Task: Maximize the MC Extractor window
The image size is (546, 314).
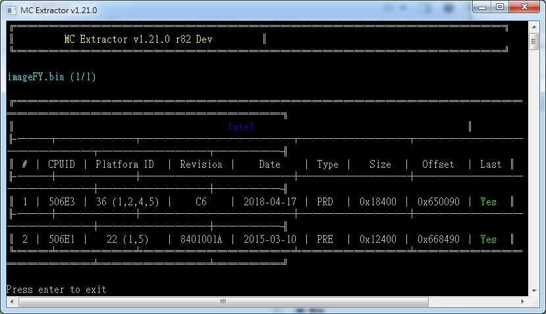Action: coord(500,7)
